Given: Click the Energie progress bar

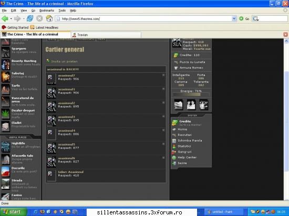Looking at the screenshot, I should click(191, 94).
